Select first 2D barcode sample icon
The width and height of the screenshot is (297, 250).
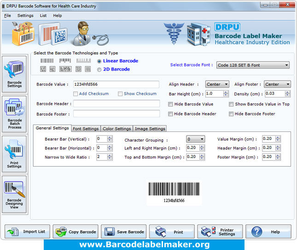tap(43, 69)
